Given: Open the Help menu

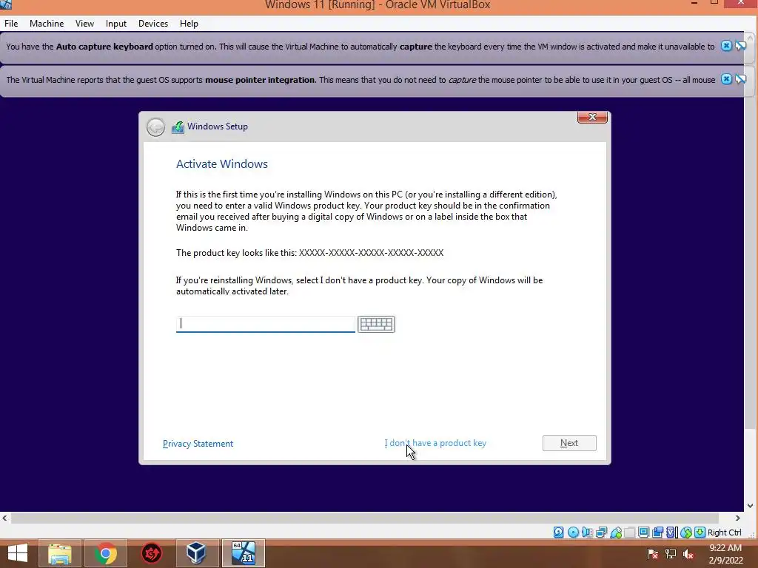Looking at the screenshot, I should coord(189,23).
